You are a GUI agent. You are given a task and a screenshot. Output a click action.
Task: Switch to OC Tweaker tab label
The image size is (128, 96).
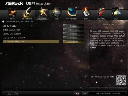tap(27, 19)
